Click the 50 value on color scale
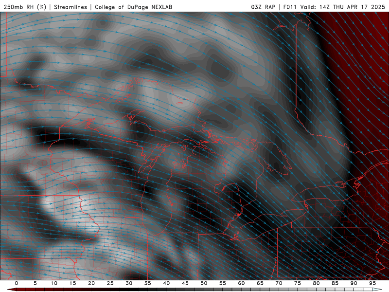The image size is (389, 292). [204, 283]
